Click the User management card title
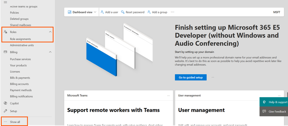 [189, 95]
